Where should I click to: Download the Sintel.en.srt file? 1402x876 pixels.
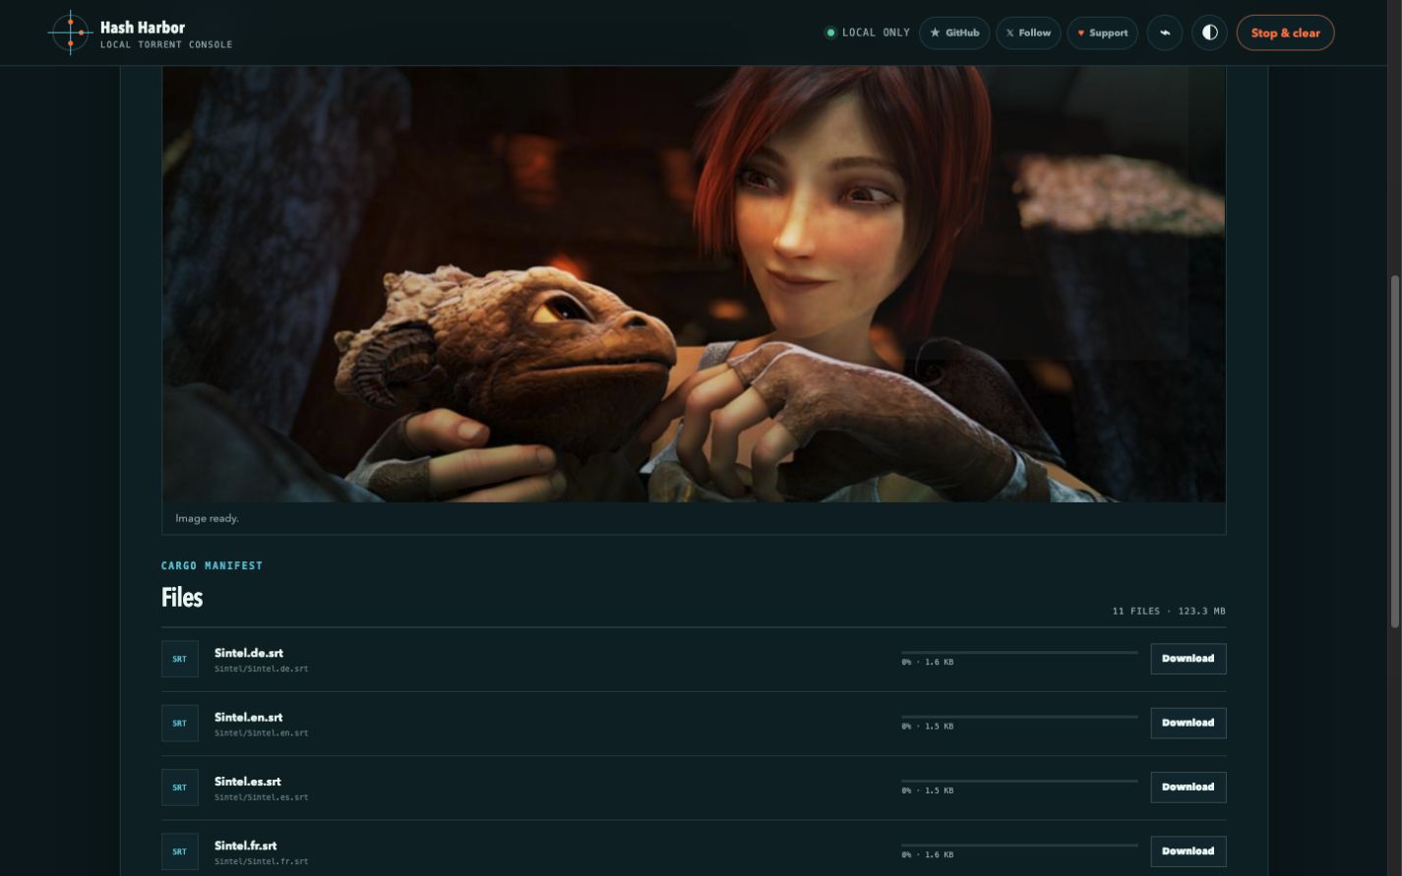click(1188, 723)
